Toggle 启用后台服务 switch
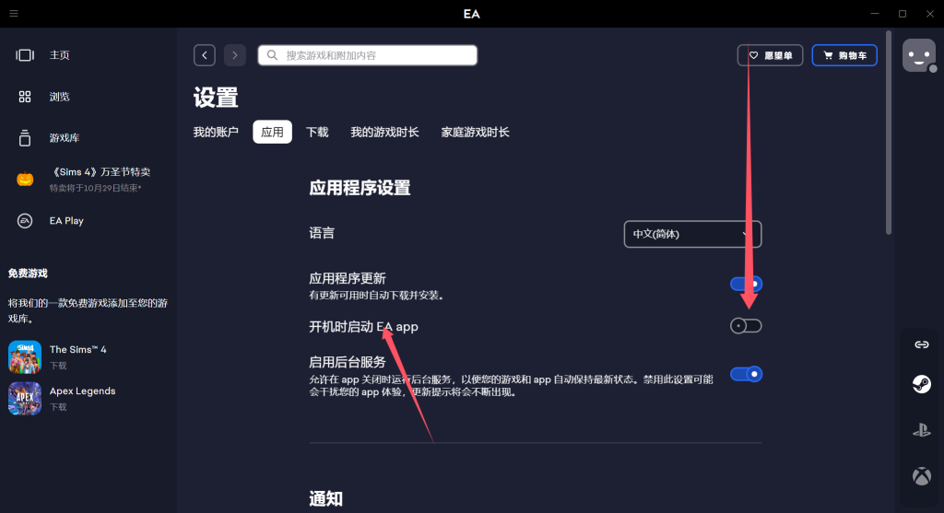The image size is (944, 513). tap(746, 374)
